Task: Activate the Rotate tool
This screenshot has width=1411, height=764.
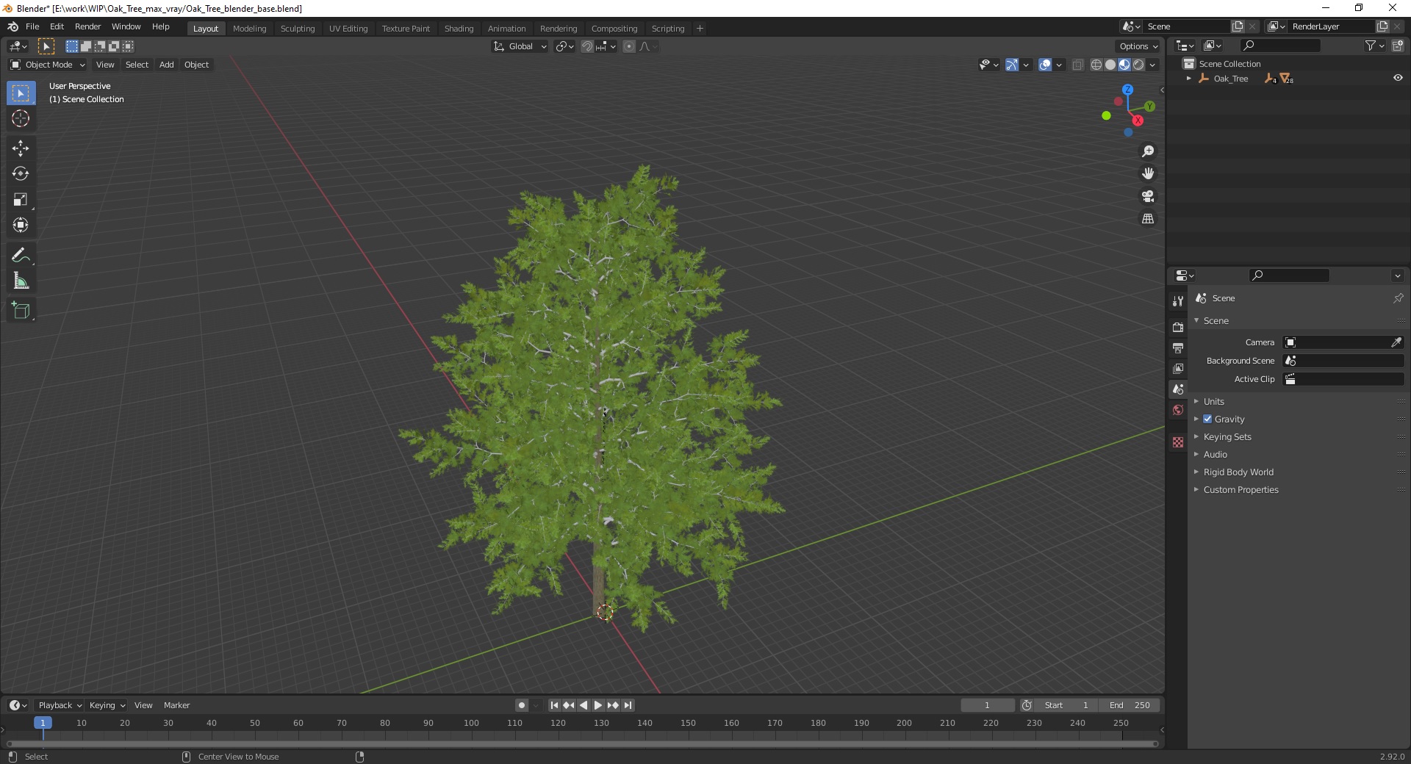Action: click(x=21, y=174)
